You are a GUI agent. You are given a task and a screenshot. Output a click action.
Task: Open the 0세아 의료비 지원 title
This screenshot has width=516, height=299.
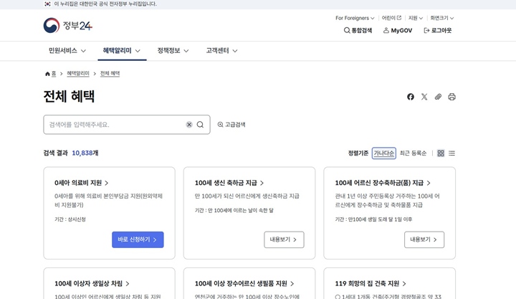(81, 183)
